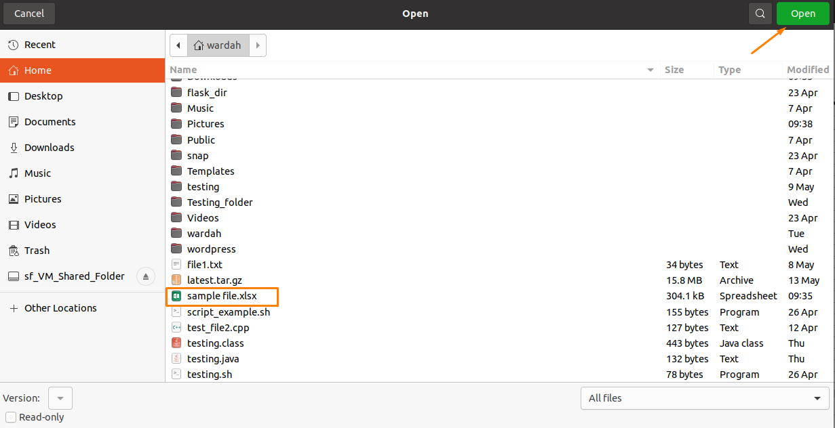Open Documents in the sidebar
835x428 pixels.
83,122
